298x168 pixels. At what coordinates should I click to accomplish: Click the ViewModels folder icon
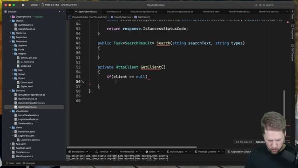click(14, 111)
